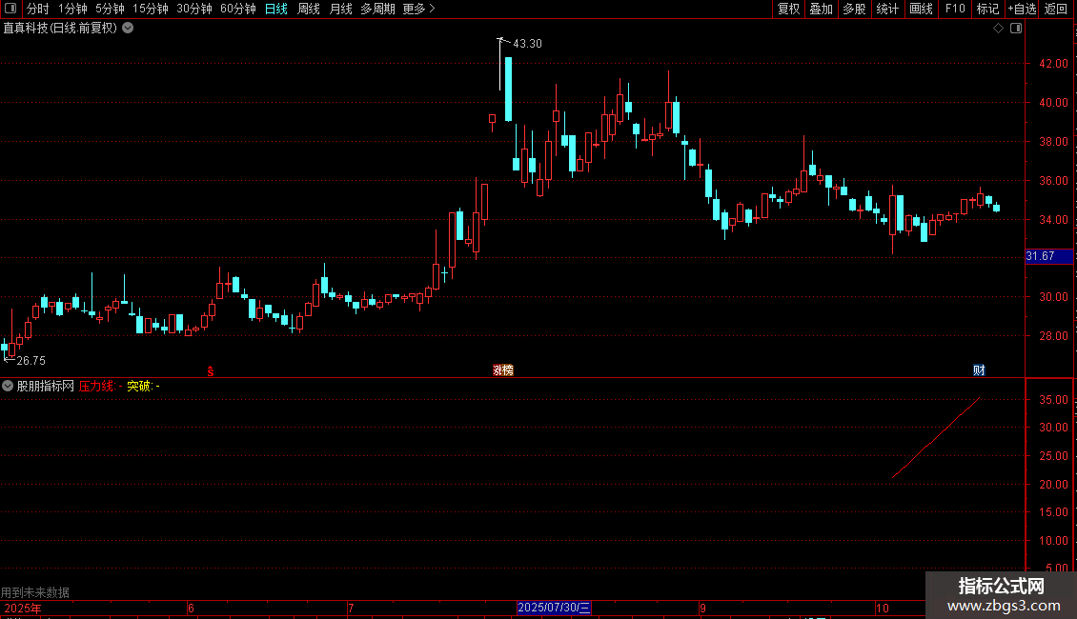Viewport: 1077px width, 619px height.
Task: Select the 日线 daily period
Action: (276, 9)
